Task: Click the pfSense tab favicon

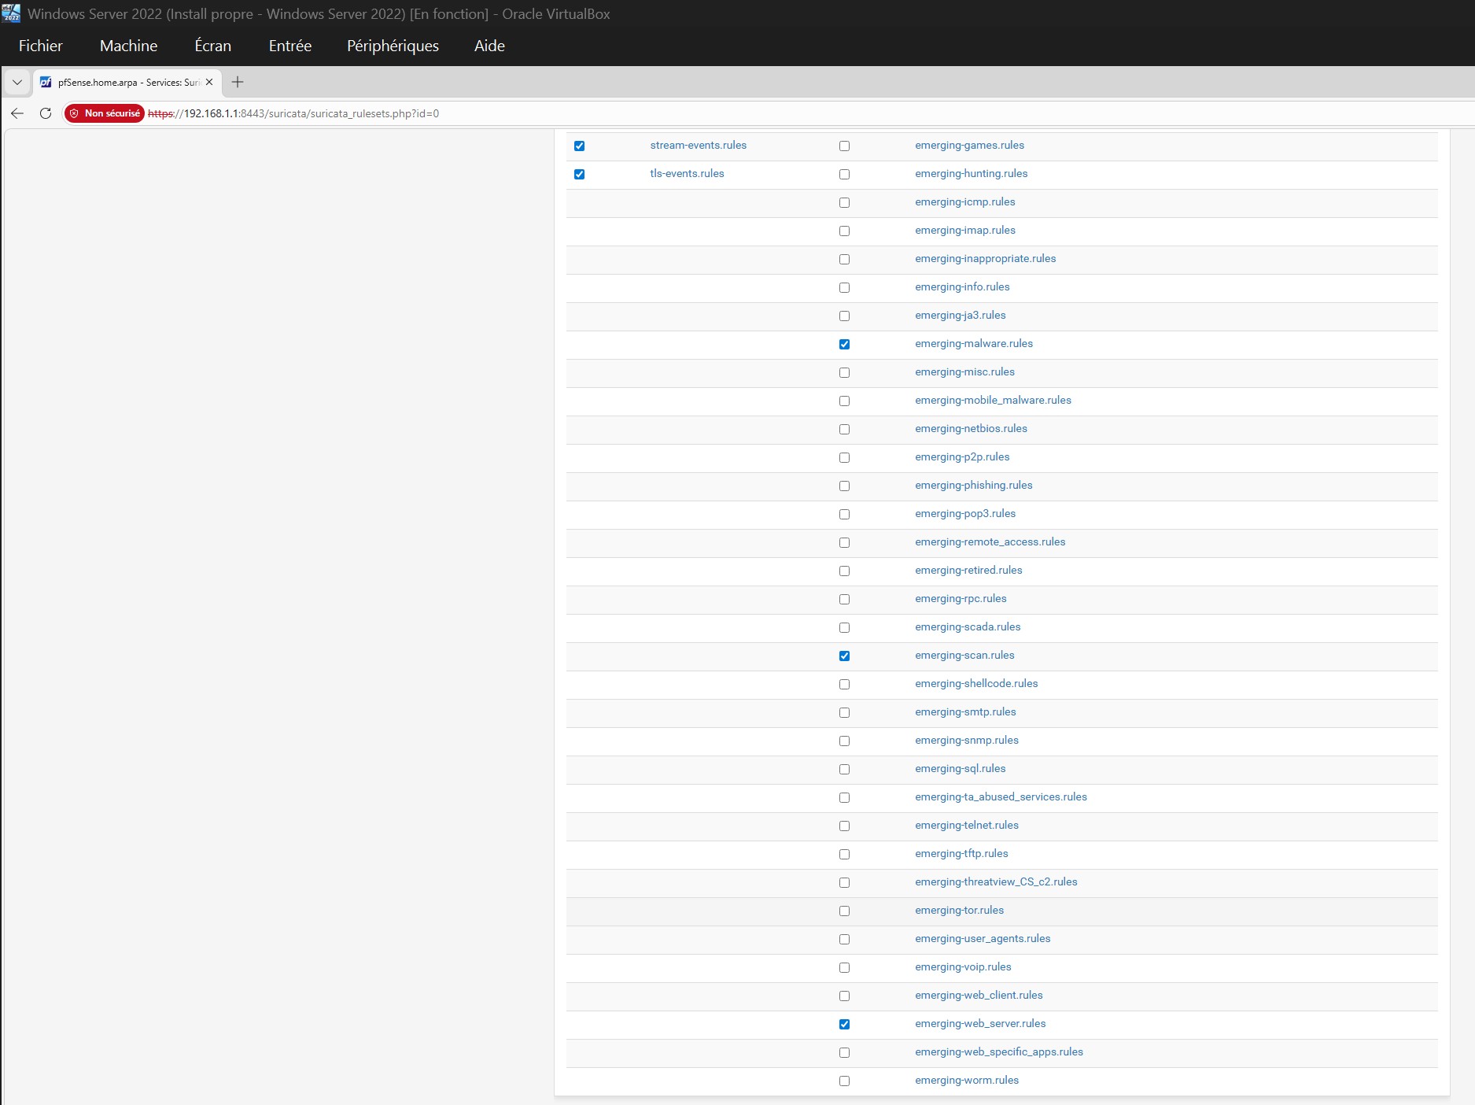Action: click(46, 82)
